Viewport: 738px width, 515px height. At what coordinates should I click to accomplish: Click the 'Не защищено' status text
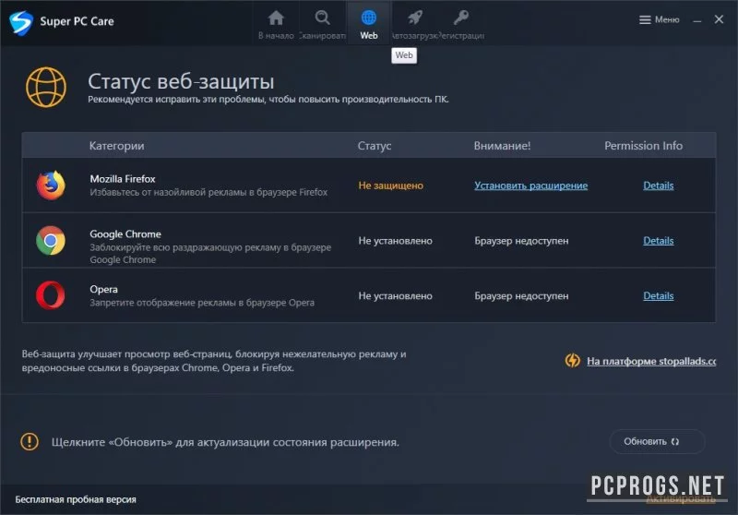click(x=390, y=186)
